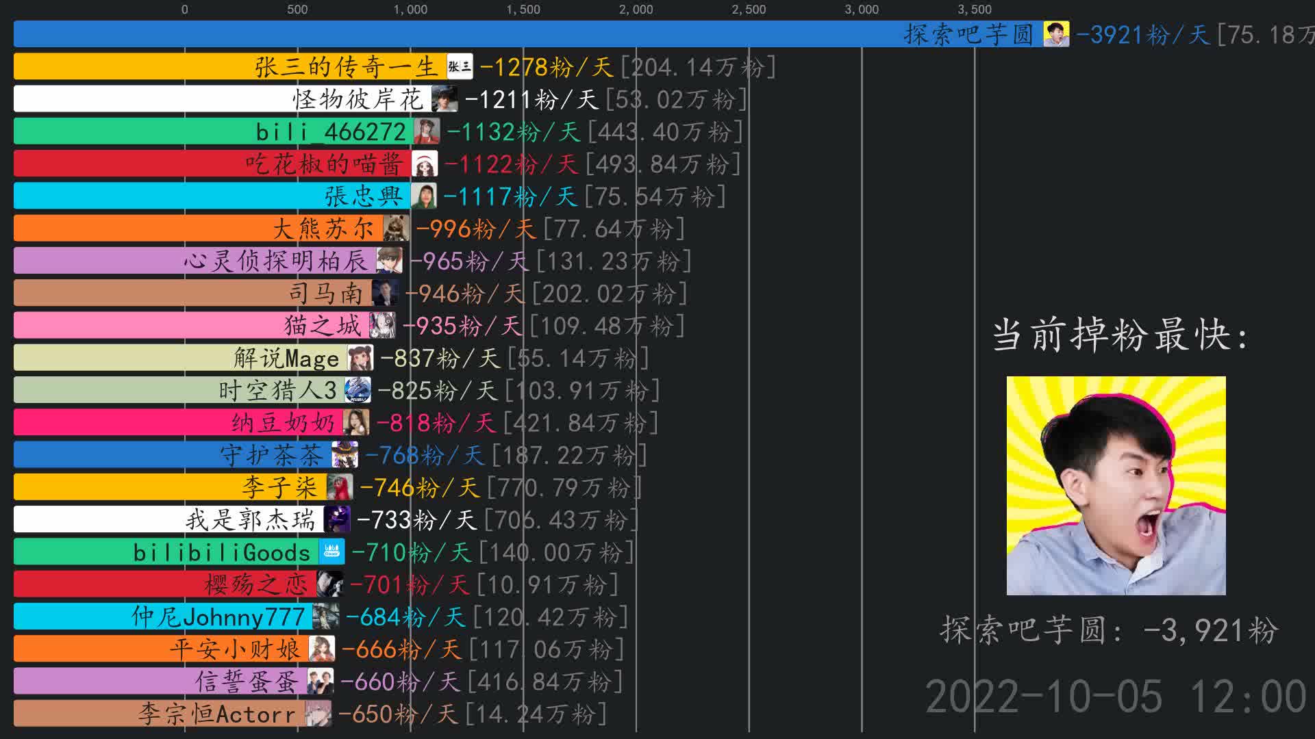Click the -1211粉/天 value text

[531, 100]
